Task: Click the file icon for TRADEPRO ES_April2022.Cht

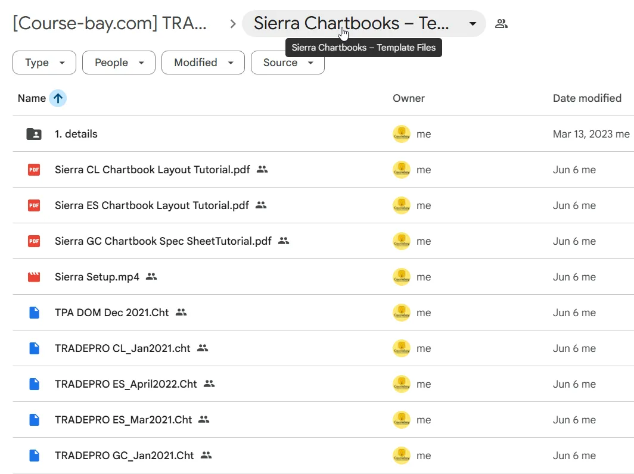Action: point(35,384)
